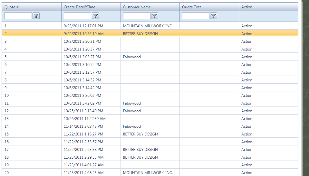Click Action link in quote 11 row
Screen dimensions: 309x176
point(247,103)
